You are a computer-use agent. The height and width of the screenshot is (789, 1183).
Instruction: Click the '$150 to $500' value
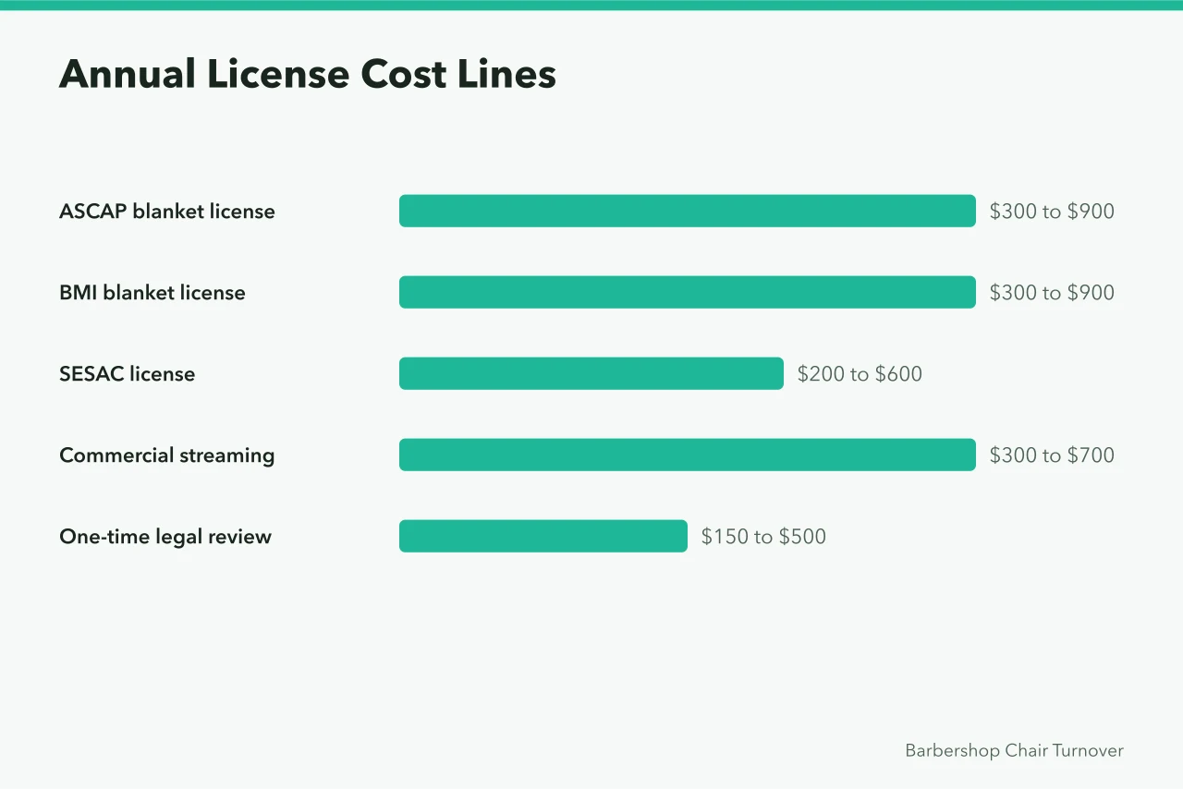763,536
